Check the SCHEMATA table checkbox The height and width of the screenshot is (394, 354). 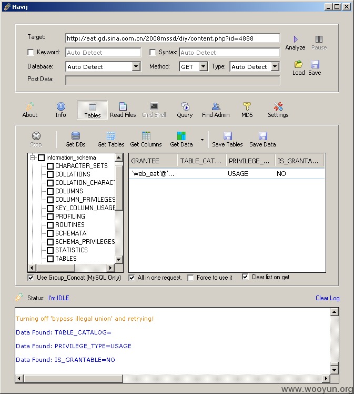50,233
